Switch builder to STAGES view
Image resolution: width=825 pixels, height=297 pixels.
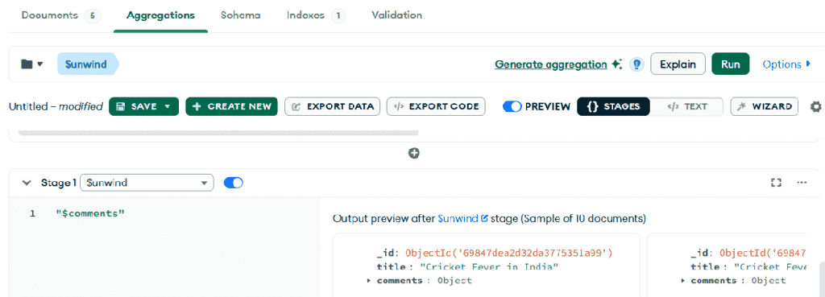(x=613, y=107)
